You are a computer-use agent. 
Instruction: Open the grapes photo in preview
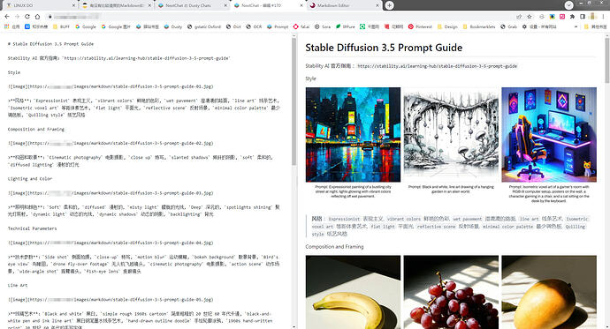pyautogui.click(x=451, y=292)
